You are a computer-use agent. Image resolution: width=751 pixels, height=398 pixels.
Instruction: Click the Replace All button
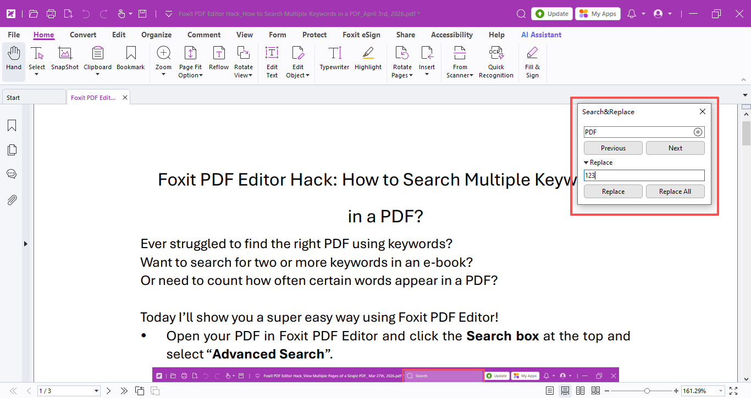coord(675,191)
